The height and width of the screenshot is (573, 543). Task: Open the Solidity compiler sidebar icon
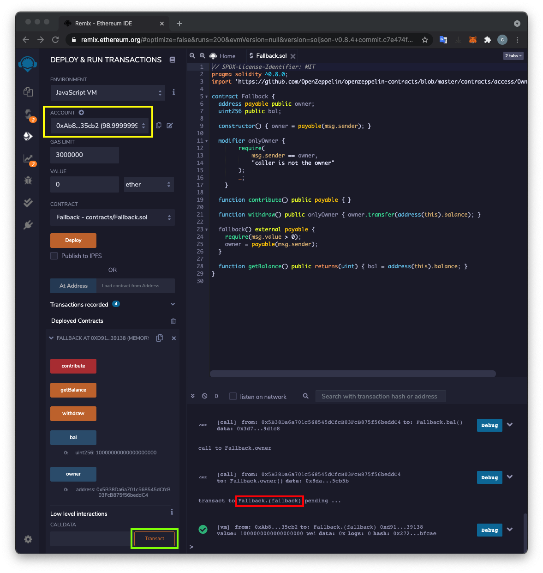[29, 115]
